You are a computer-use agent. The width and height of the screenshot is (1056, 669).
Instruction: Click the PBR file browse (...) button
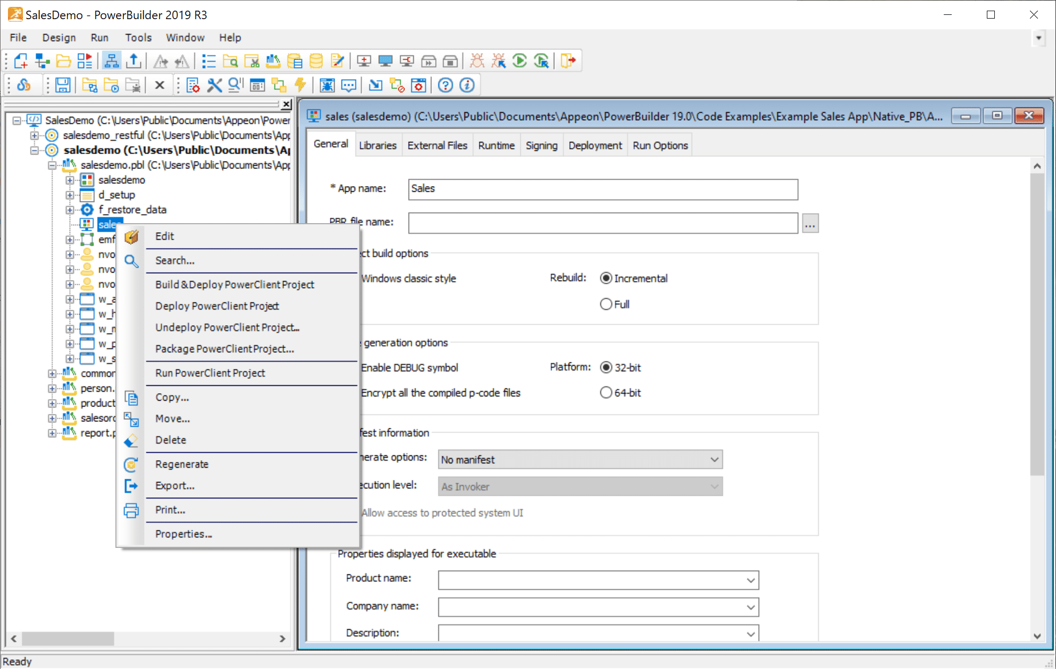click(x=810, y=224)
